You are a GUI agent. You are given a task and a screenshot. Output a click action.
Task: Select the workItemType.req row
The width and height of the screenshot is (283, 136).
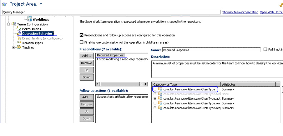pos(192,108)
